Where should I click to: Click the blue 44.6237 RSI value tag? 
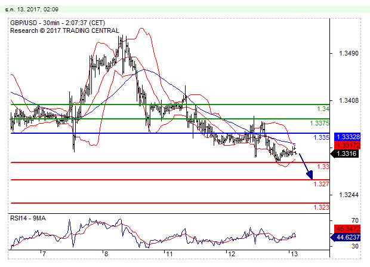tap(346, 237)
